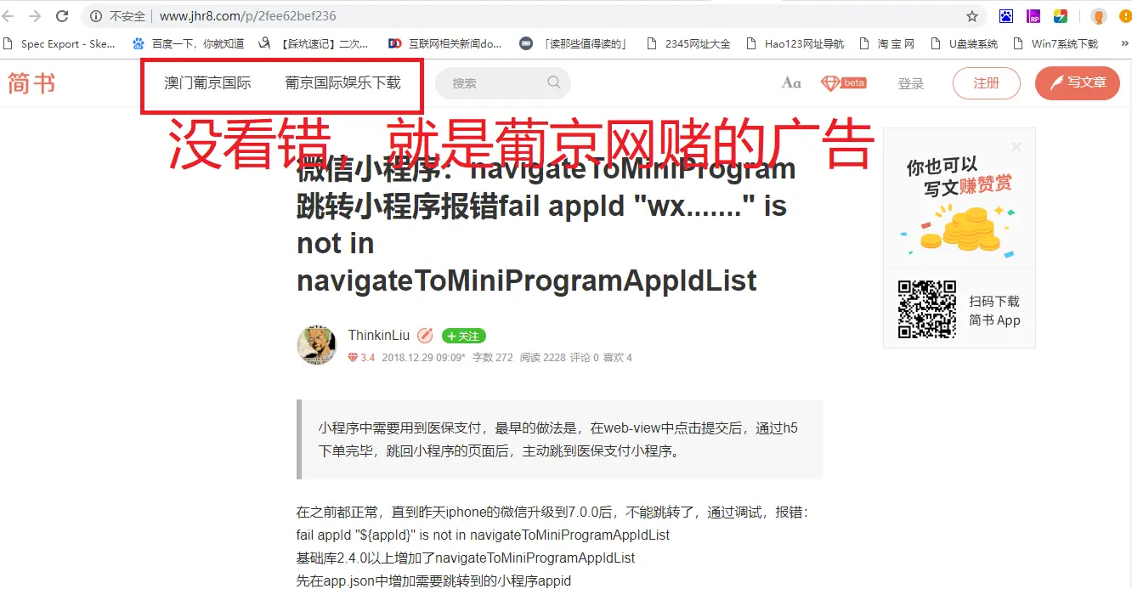Click the 扫码下载 简书 App text
This screenshot has height=589, width=1132.
[x=994, y=311]
